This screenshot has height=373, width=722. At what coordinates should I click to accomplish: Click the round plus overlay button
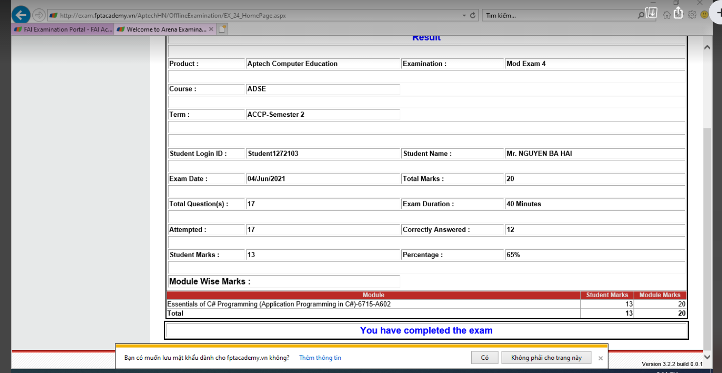pyautogui.click(x=717, y=12)
